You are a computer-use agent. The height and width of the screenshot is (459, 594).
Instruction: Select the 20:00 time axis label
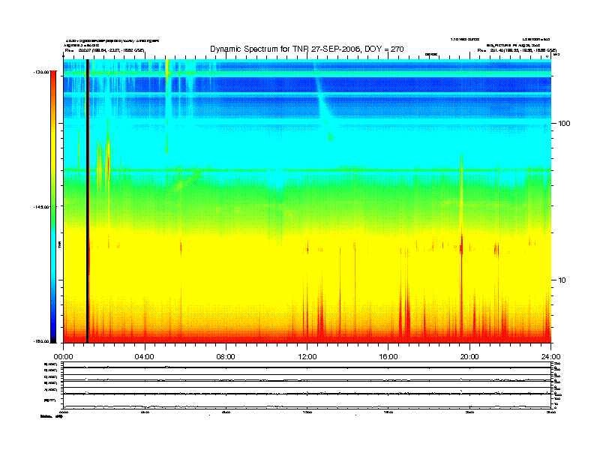coord(469,357)
